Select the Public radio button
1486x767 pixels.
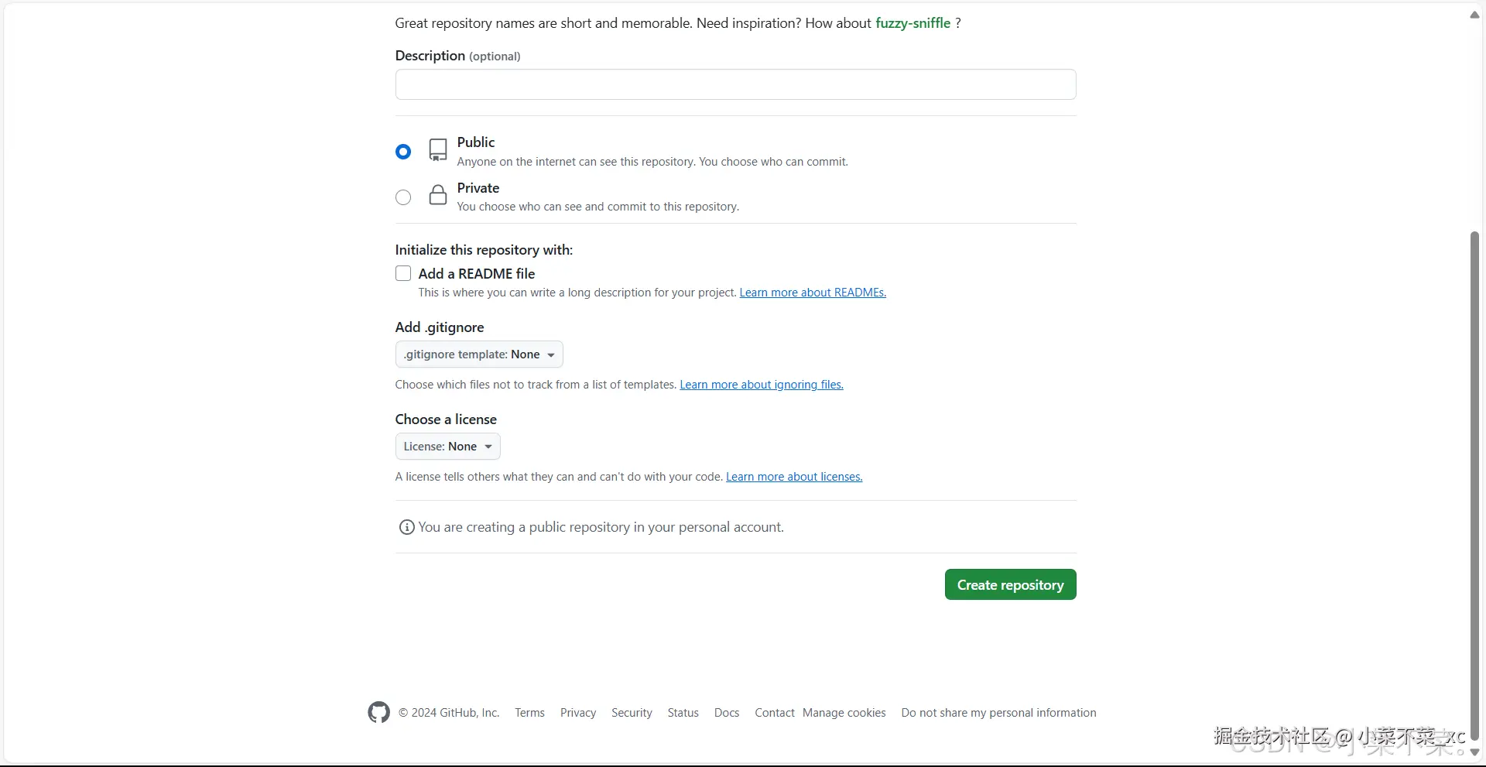point(403,152)
